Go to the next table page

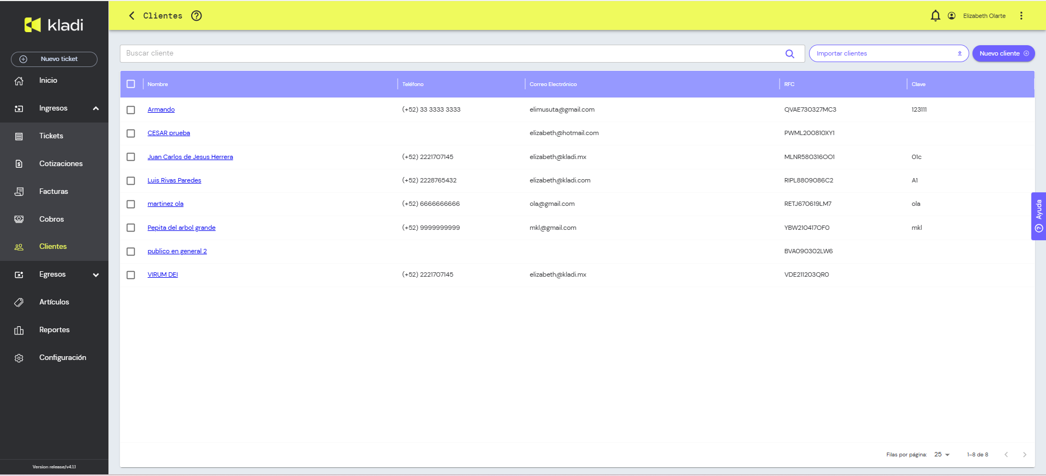pos(1025,455)
